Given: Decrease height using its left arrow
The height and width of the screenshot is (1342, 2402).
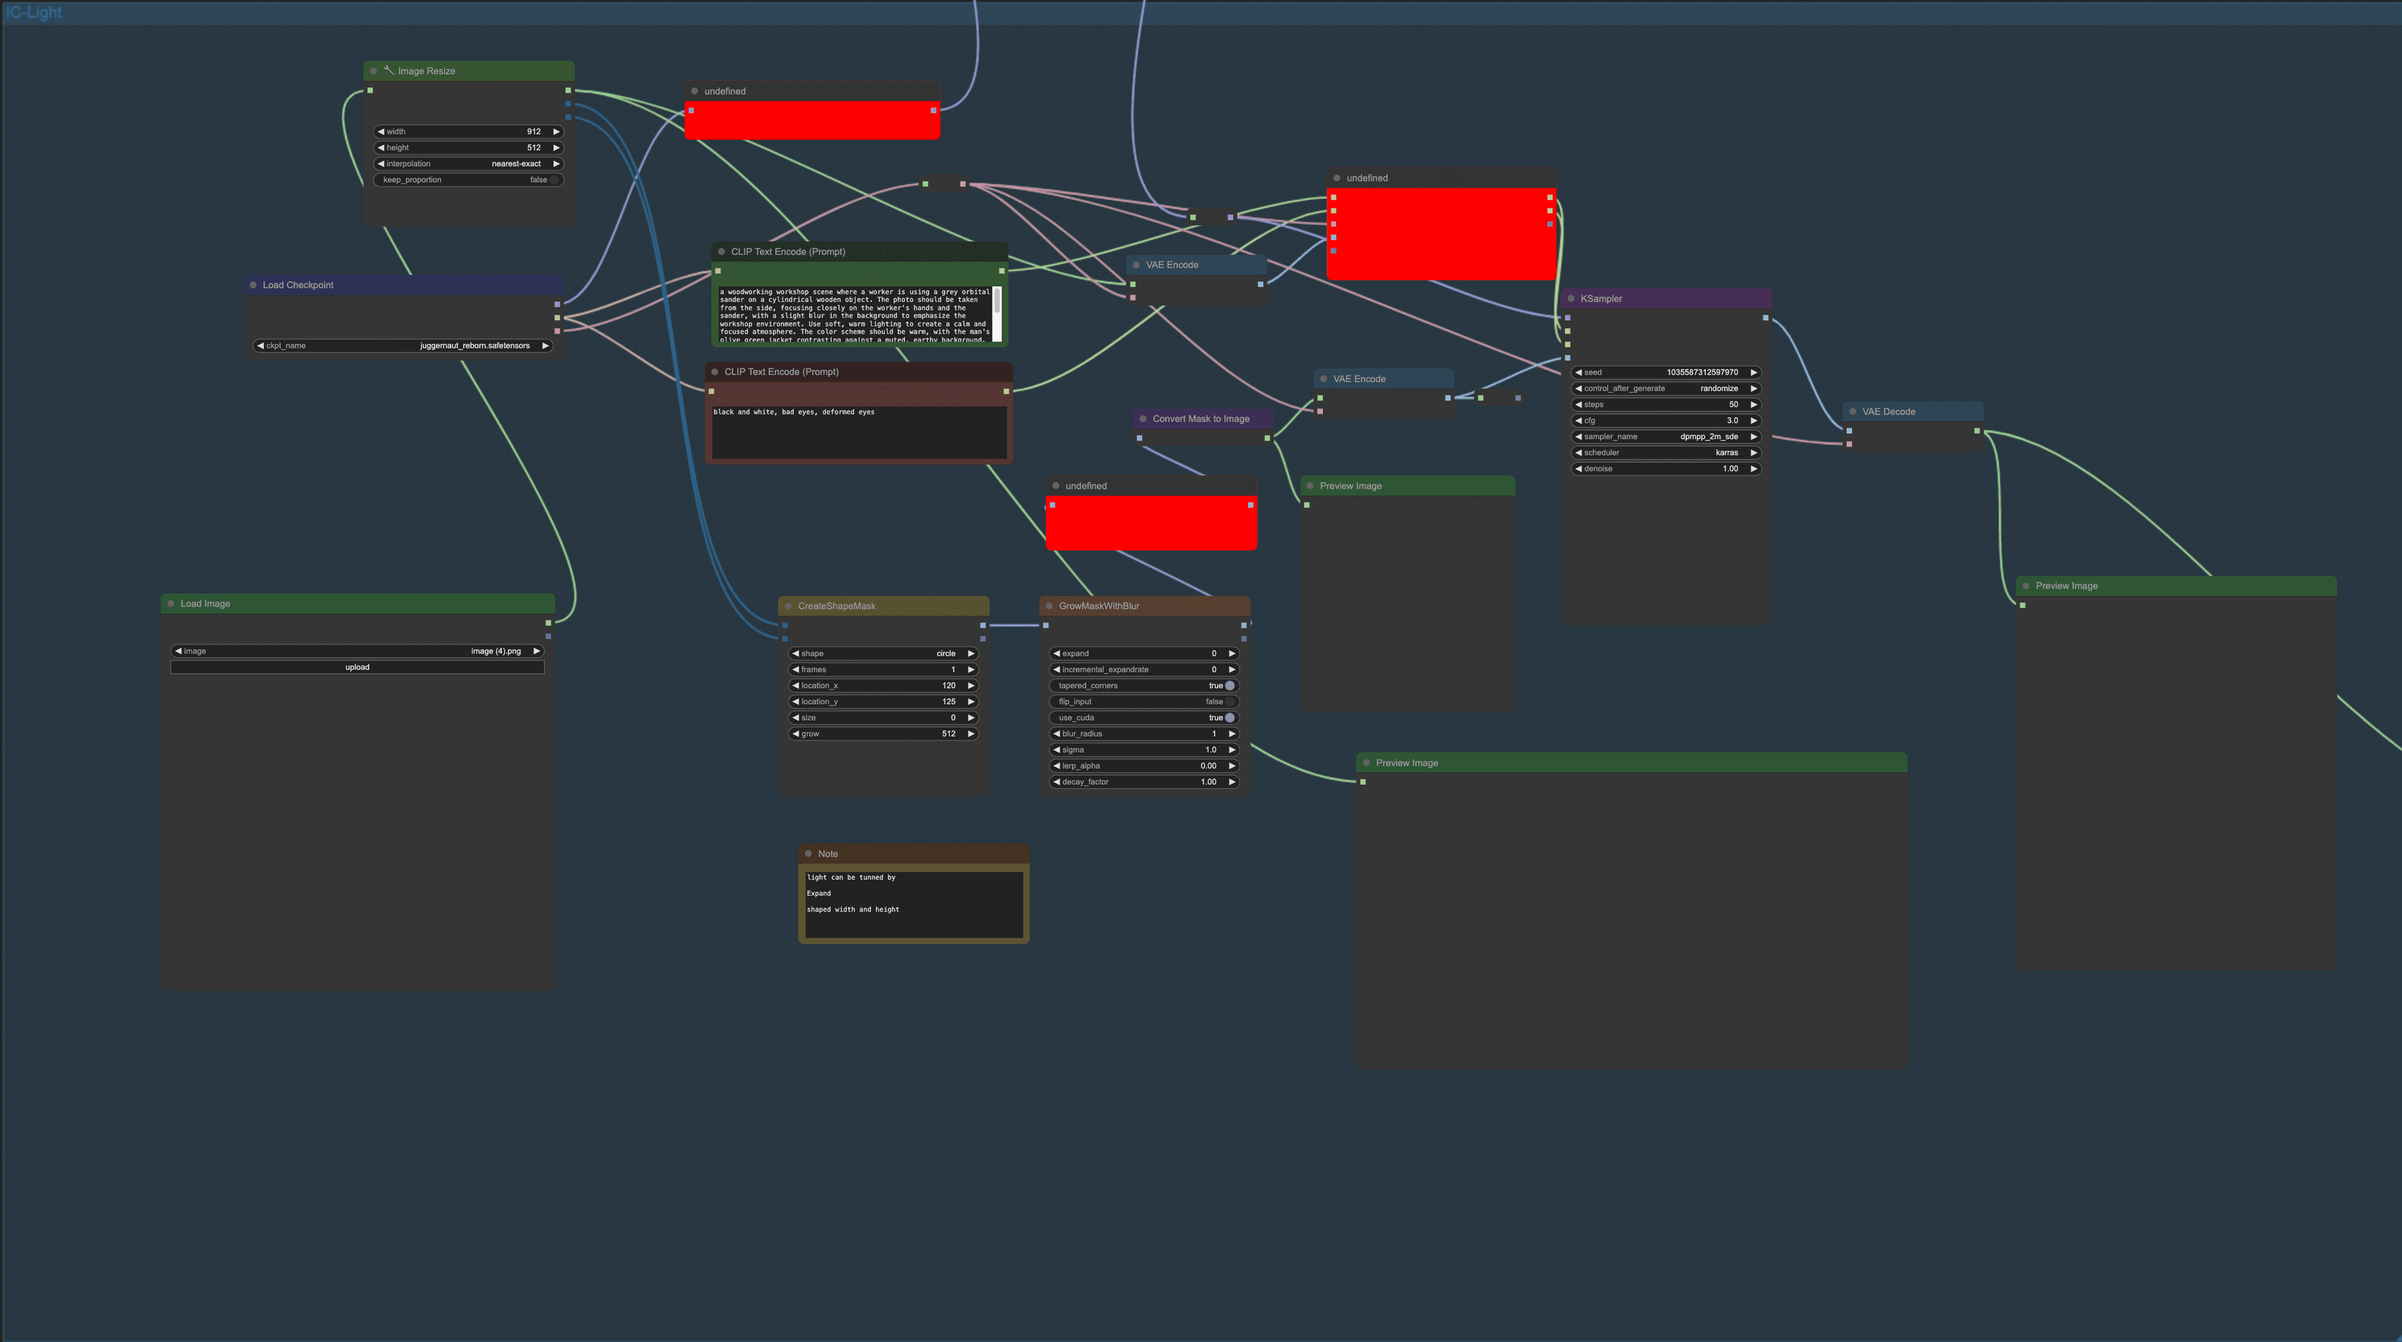Looking at the screenshot, I should [x=380, y=147].
